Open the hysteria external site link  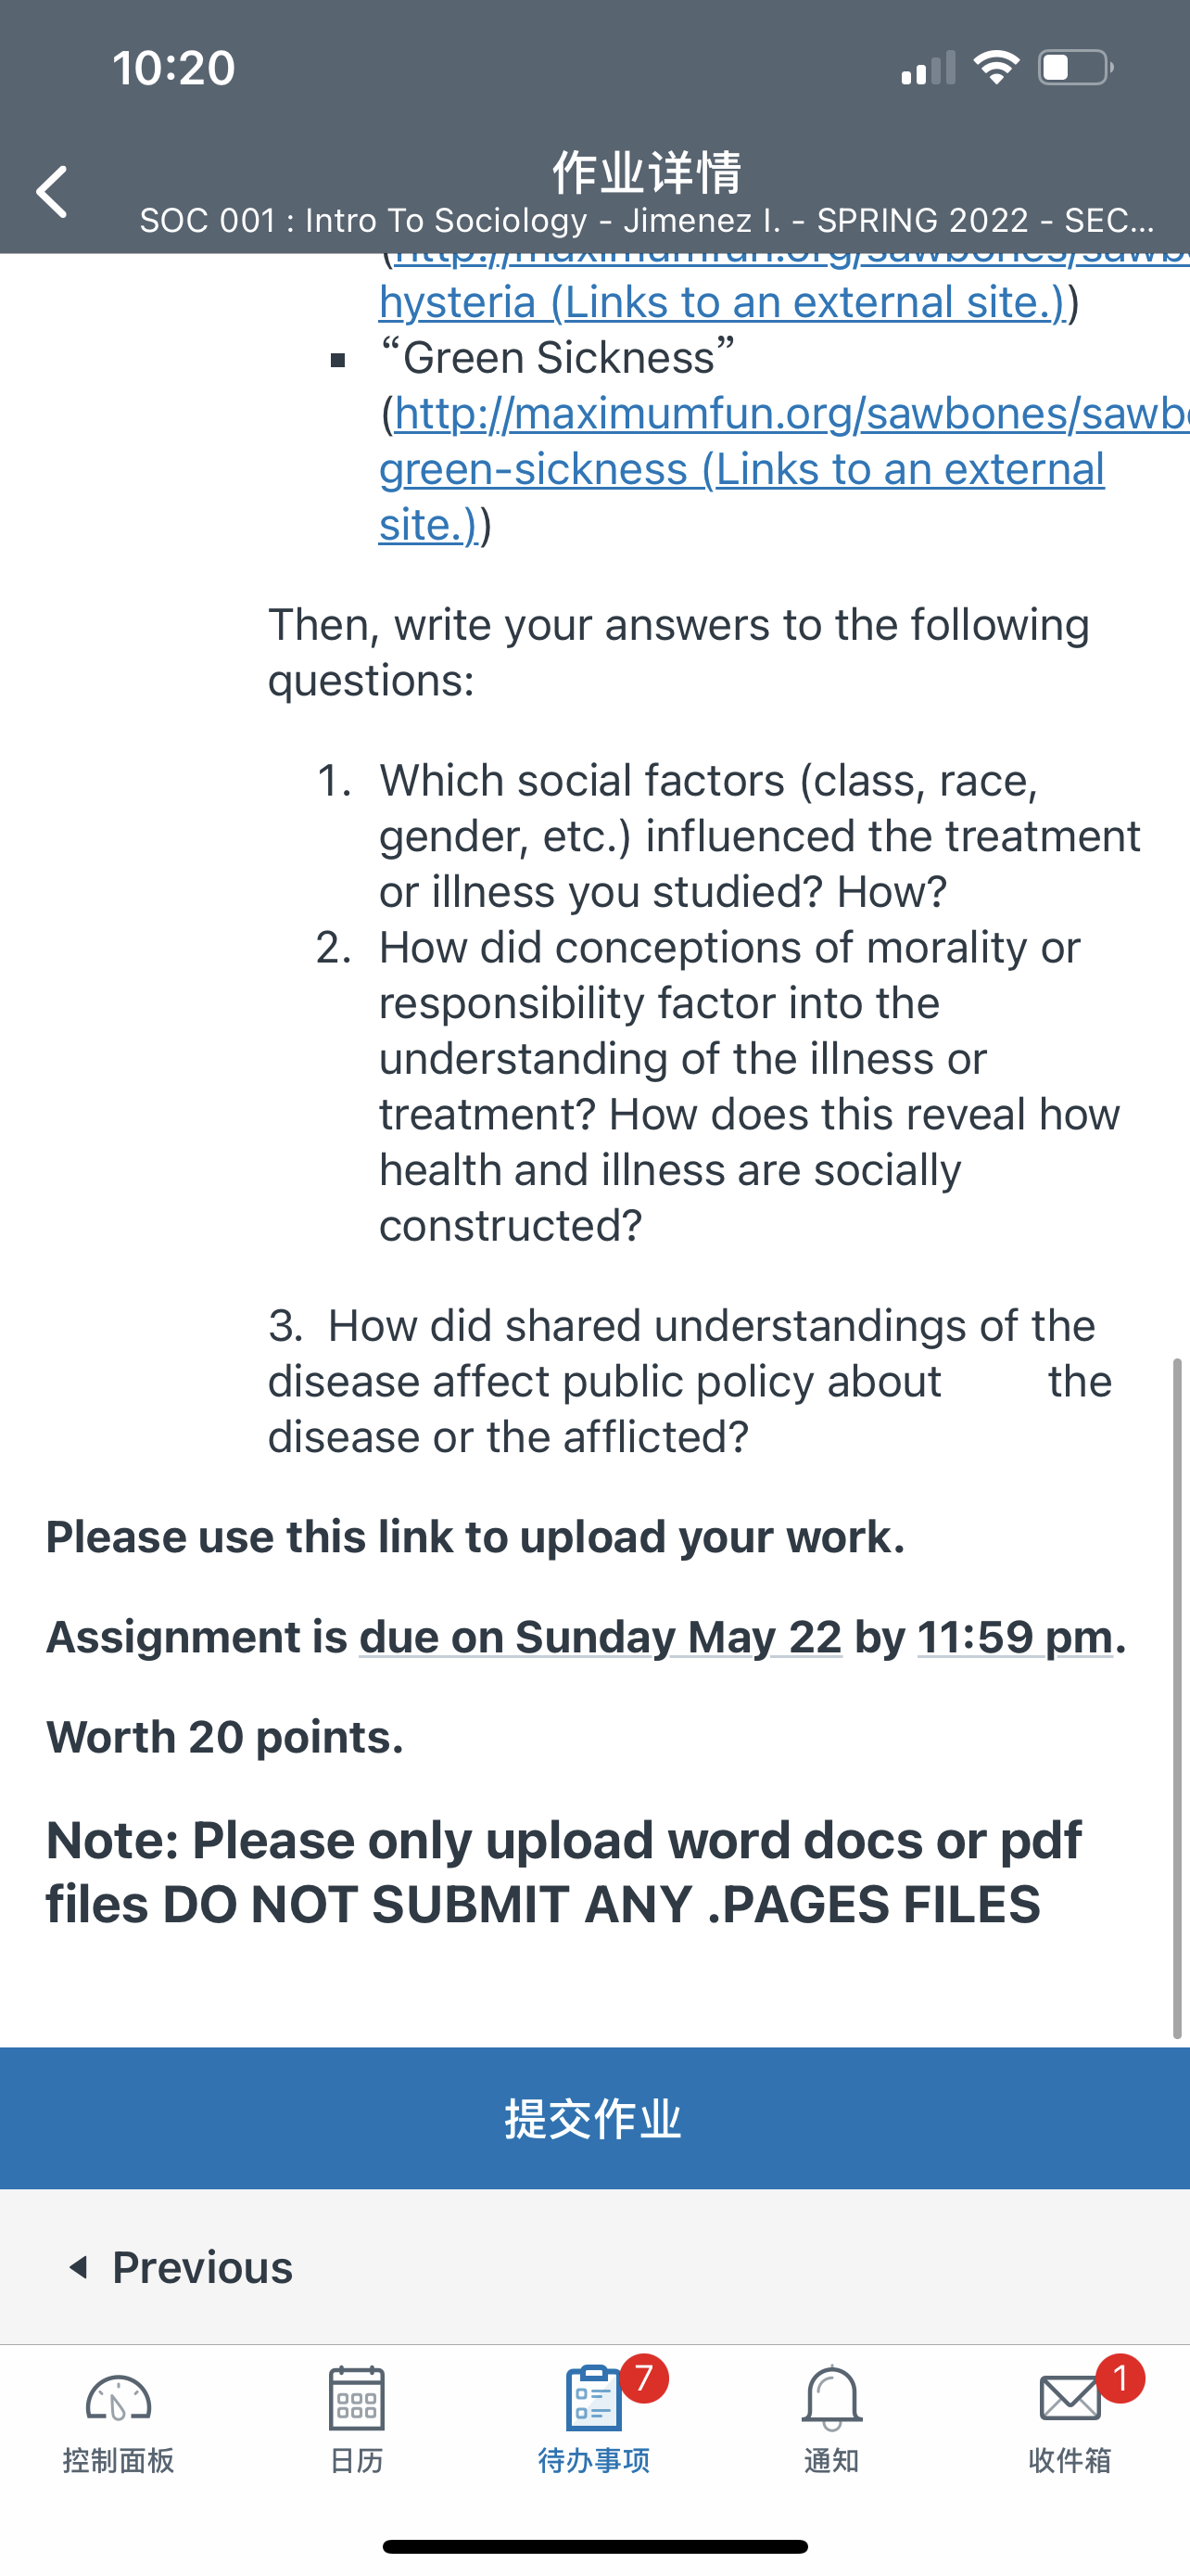coord(722,302)
